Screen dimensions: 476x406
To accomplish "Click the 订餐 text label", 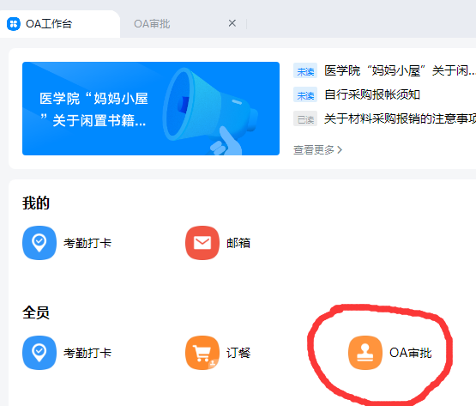I will (238, 353).
